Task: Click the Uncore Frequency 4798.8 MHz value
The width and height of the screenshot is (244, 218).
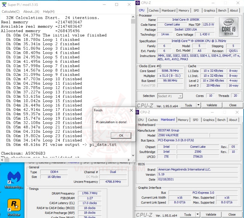Action: 113,182
